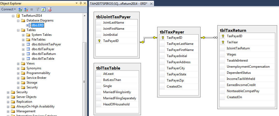Click the Views folder icon
This screenshot has width=279, height=116.
pyautogui.click(x=23, y=63)
